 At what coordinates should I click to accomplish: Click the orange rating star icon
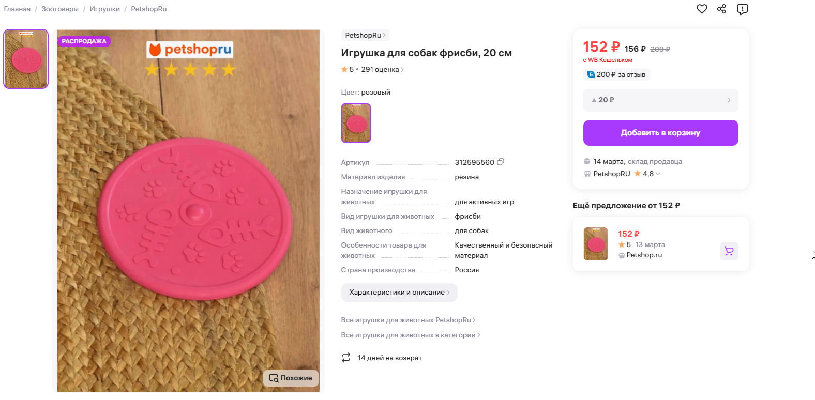click(344, 69)
